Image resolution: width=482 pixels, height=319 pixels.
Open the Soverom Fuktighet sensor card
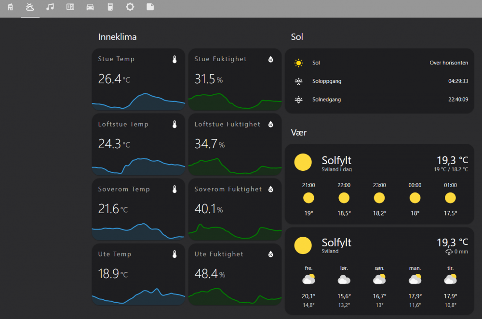tap(235, 209)
